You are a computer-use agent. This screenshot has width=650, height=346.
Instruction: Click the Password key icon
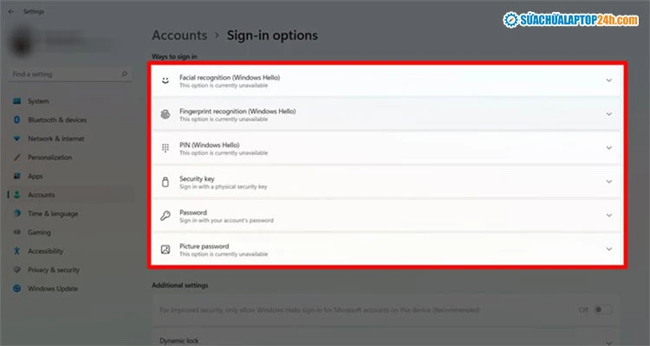coord(166,215)
